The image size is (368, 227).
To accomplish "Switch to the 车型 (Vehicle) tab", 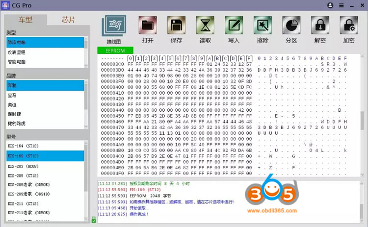I will coord(26,20).
